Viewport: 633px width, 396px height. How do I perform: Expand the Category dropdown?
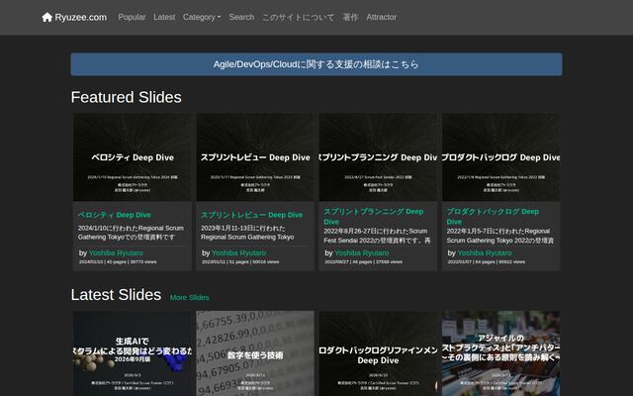(x=202, y=17)
